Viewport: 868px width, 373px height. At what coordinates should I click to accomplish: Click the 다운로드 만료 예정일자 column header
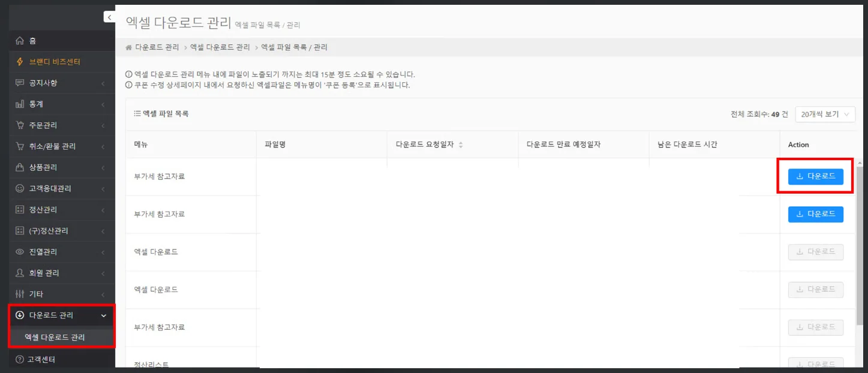click(x=583, y=145)
